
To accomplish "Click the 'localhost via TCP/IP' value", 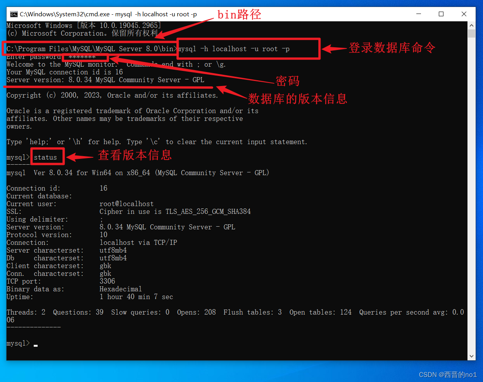I will click(x=138, y=243).
